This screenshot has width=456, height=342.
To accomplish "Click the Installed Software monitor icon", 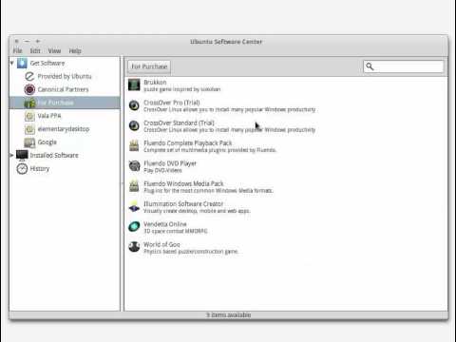I will coord(22,155).
